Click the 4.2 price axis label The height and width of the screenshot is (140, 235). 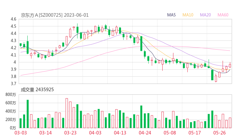point(13,48)
